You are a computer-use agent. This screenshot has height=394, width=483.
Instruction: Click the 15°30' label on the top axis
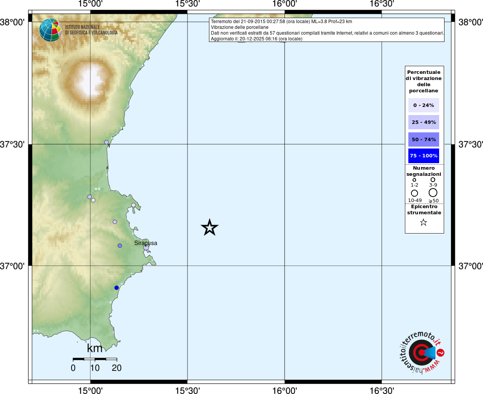[x=187, y=4]
